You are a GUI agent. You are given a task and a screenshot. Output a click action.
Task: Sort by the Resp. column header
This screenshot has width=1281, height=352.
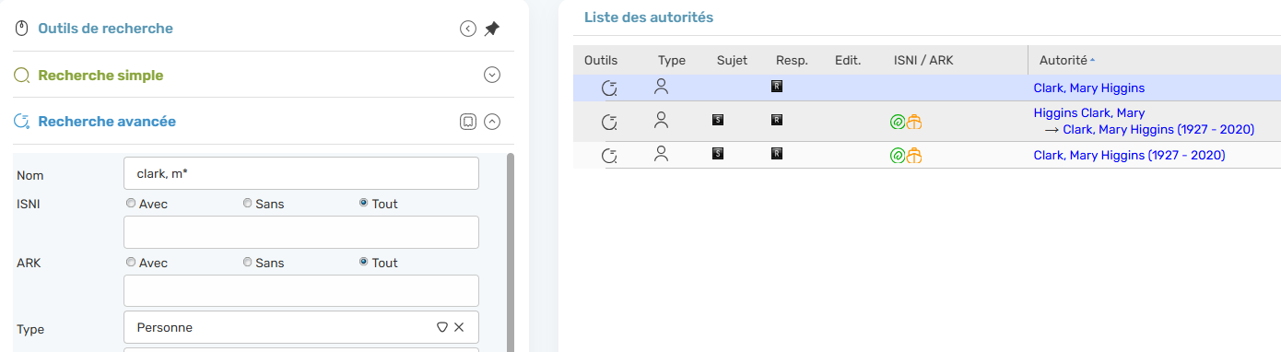point(792,60)
